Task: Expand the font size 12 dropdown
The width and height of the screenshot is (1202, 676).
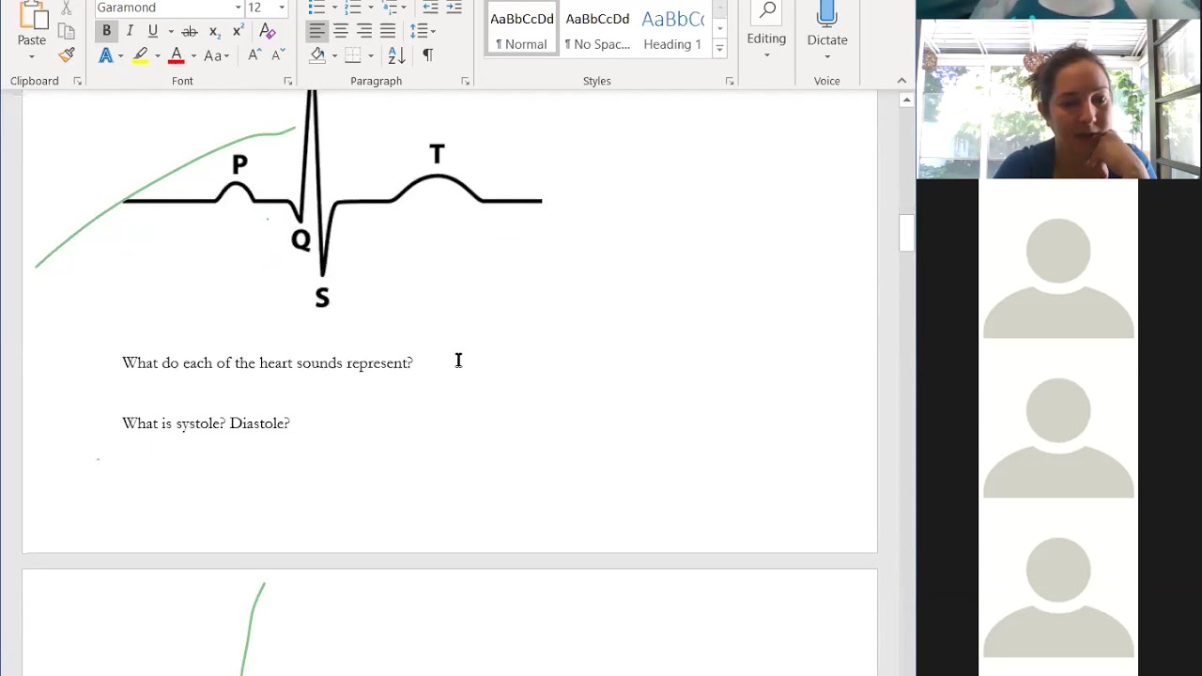Action: coord(281,8)
